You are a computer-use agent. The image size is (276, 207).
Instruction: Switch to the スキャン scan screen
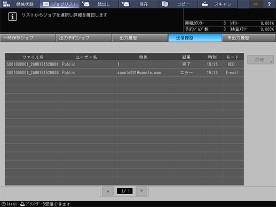pos(218,4)
